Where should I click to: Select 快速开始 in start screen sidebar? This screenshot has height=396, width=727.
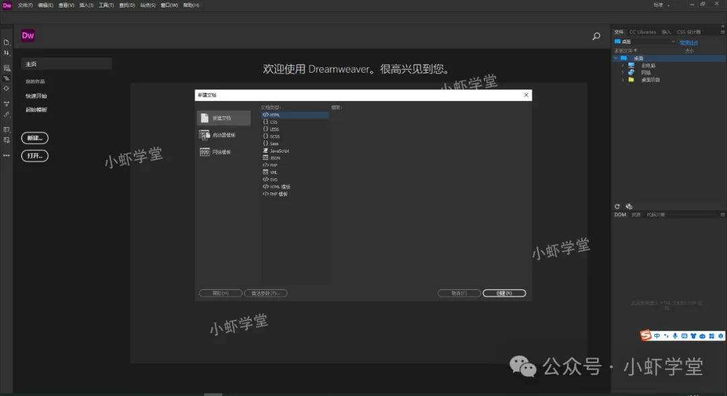pyautogui.click(x=36, y=96)
